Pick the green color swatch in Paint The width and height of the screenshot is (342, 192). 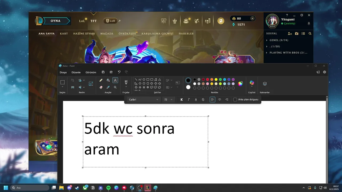click(x=220, y=79)
